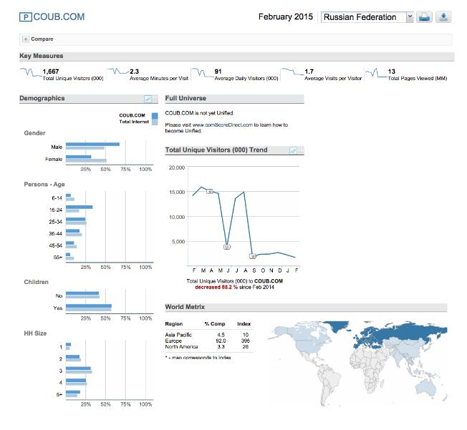467x430 pixels.
Task: Show Total Unique Visitors Trend as chart
Action: [x=292, y=150]
